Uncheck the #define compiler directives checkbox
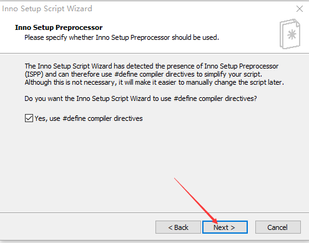This screenshot has height=243, width=309. (29, 118)
